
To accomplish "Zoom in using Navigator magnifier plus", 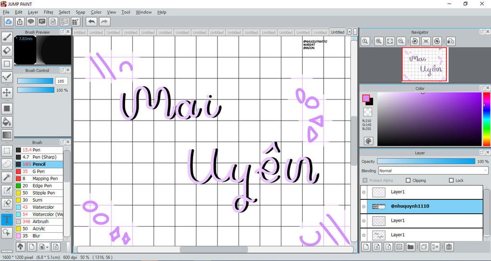I will click(378, 41).
